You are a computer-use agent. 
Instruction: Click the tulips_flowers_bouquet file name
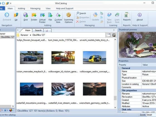(x=31, y=40)
